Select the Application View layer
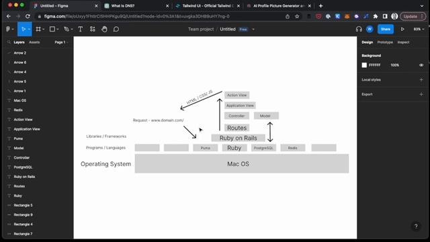 [x=27, y=129]
